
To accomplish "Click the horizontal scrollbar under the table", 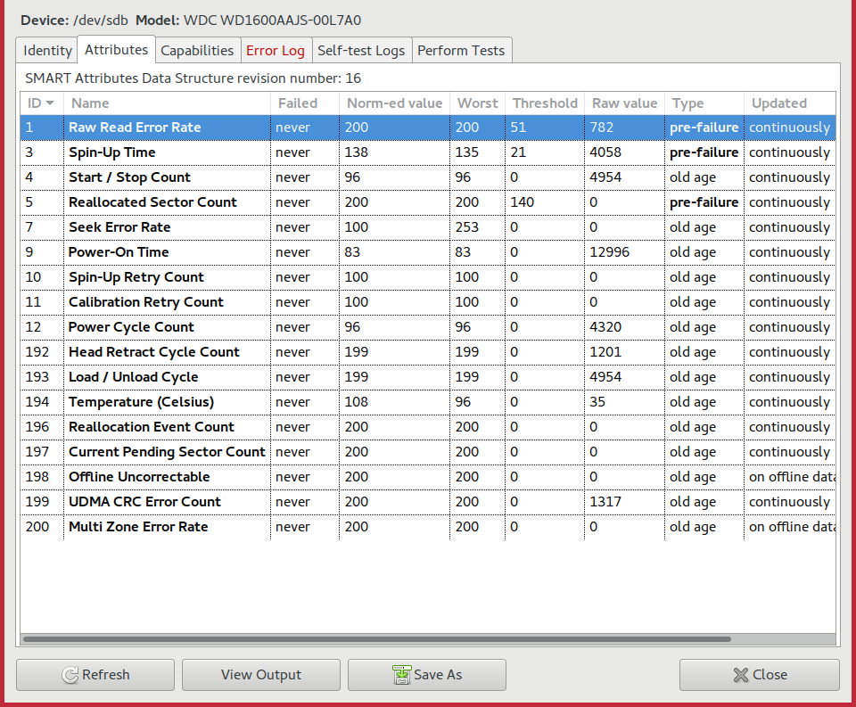I will [376, 639].
